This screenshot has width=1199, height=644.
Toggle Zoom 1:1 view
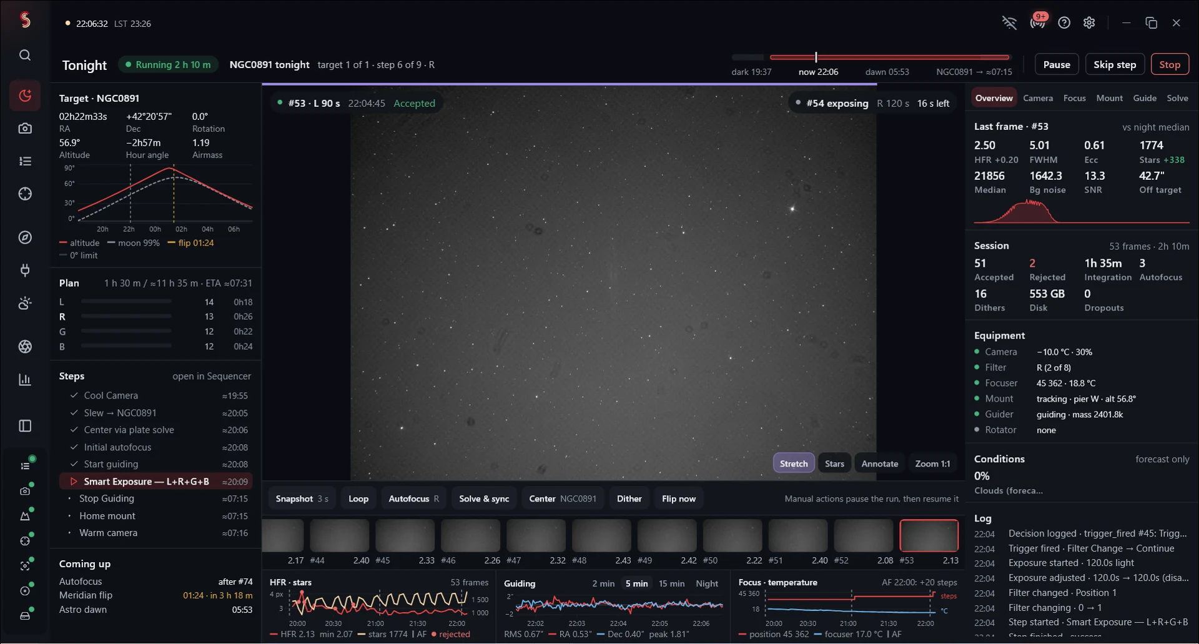pyautogui.click(x=932, y=463)
